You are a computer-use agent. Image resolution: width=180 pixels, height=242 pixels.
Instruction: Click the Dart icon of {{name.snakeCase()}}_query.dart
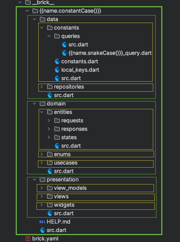(64, 53)
